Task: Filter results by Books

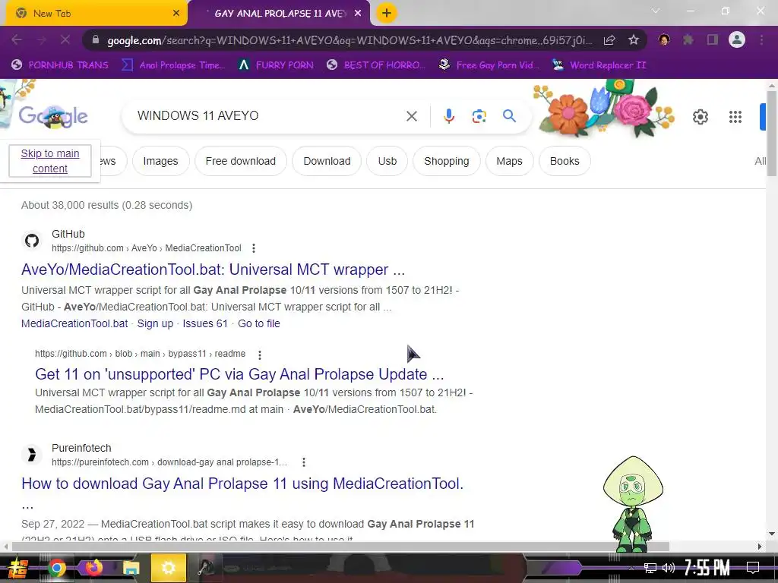Action: tap(565, 161)
